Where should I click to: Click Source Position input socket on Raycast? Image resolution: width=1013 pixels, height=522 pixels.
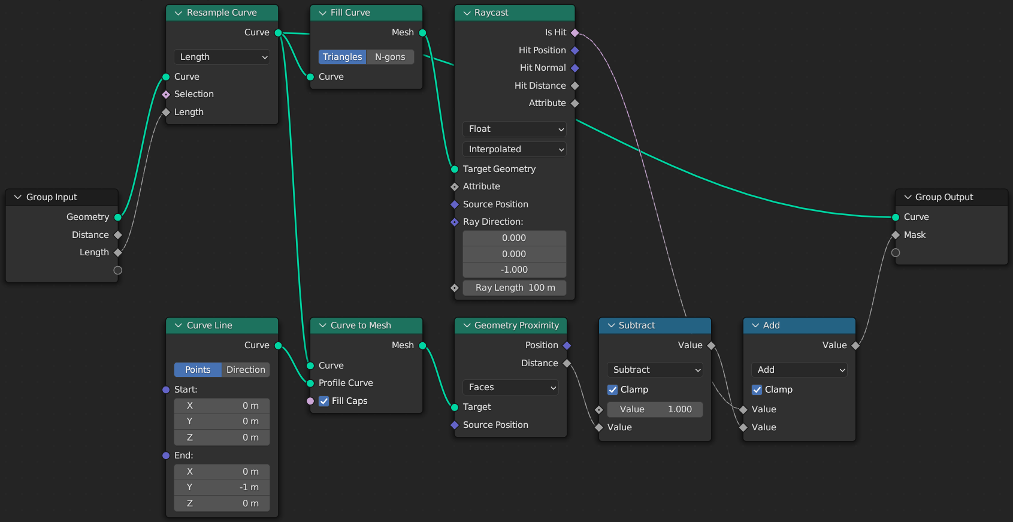(x=455, y=204)
